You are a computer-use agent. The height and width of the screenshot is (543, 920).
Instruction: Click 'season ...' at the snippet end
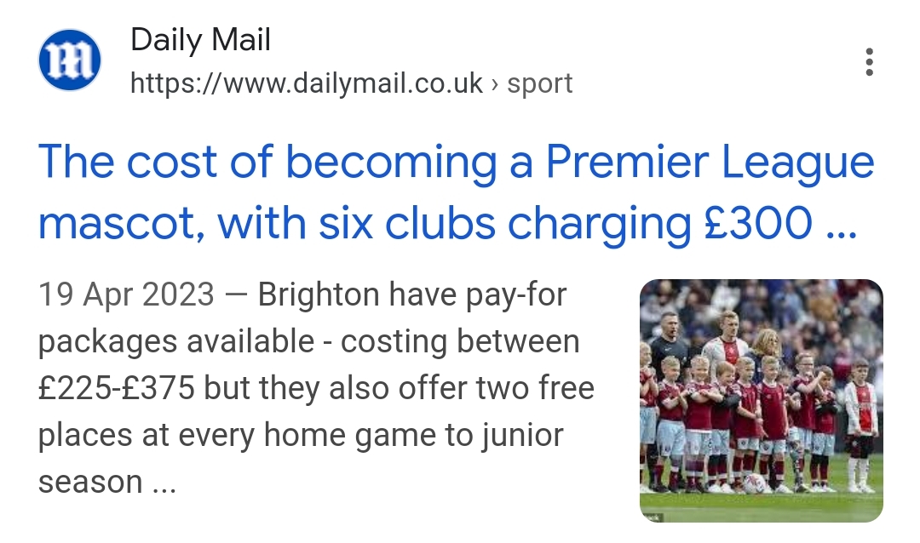pyautogui.click(x=107, y=483)
